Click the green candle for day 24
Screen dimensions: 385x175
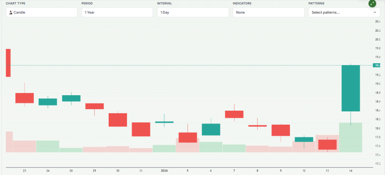48,102
